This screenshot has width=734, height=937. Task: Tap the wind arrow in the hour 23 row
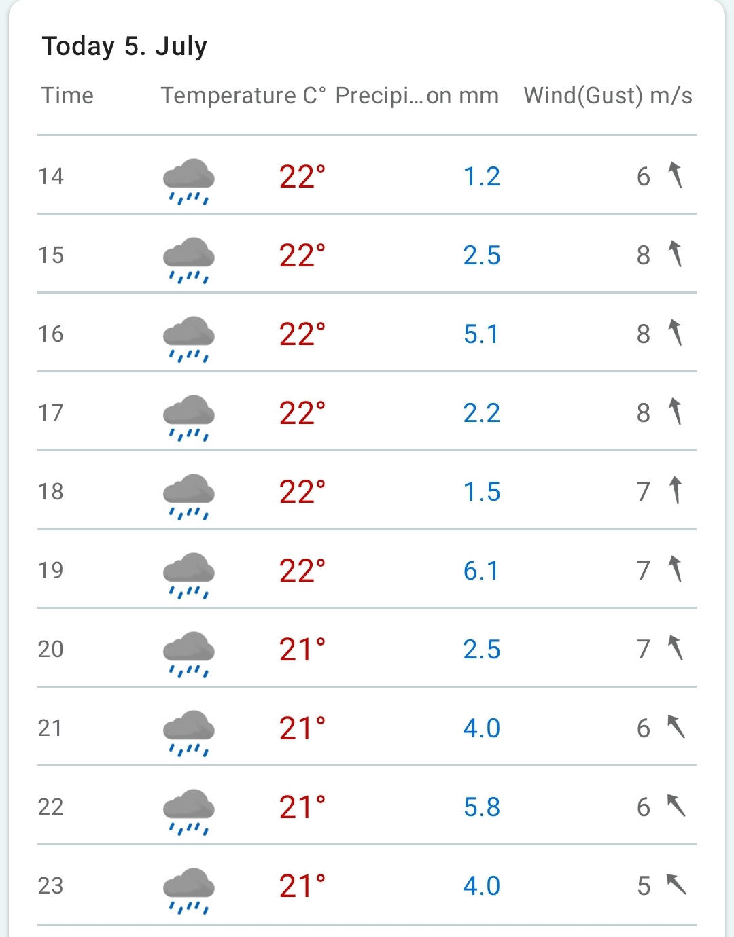(x=676, y=884)
